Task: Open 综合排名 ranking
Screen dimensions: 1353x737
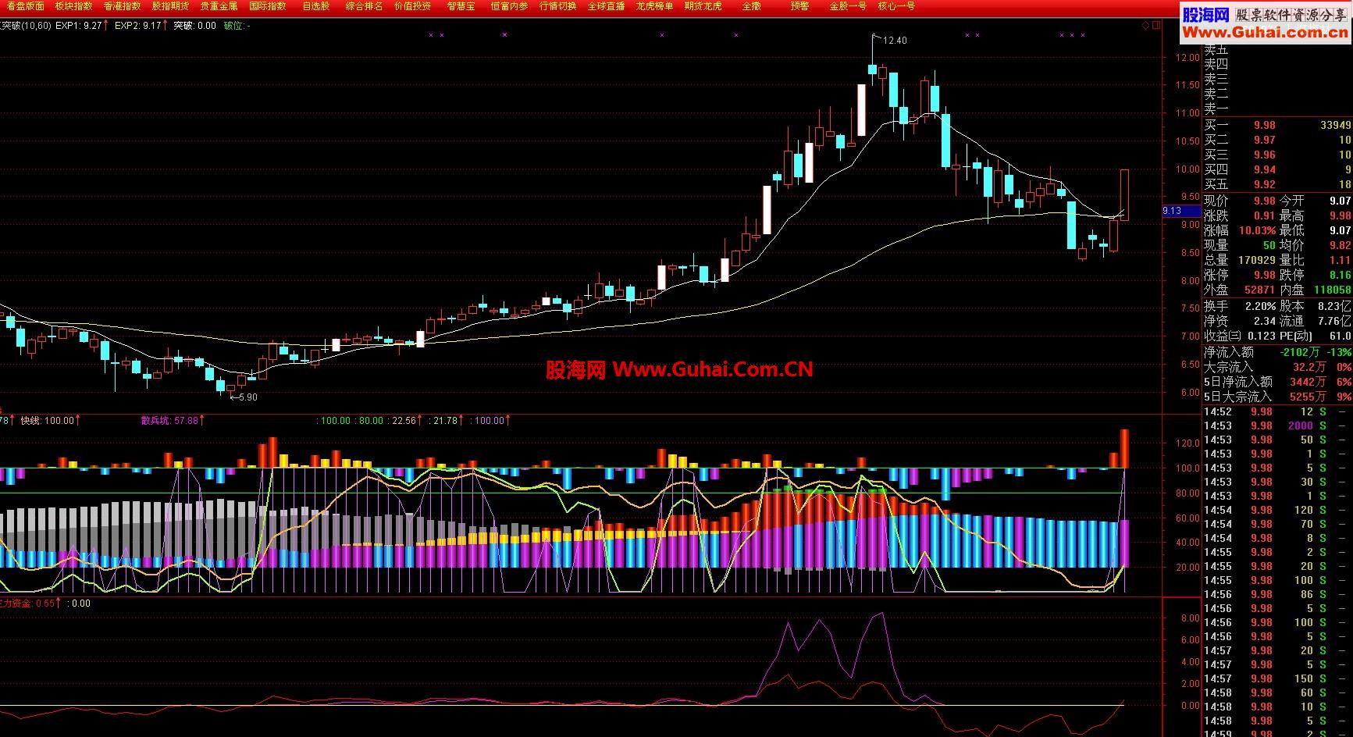Action: pos(364,6)
